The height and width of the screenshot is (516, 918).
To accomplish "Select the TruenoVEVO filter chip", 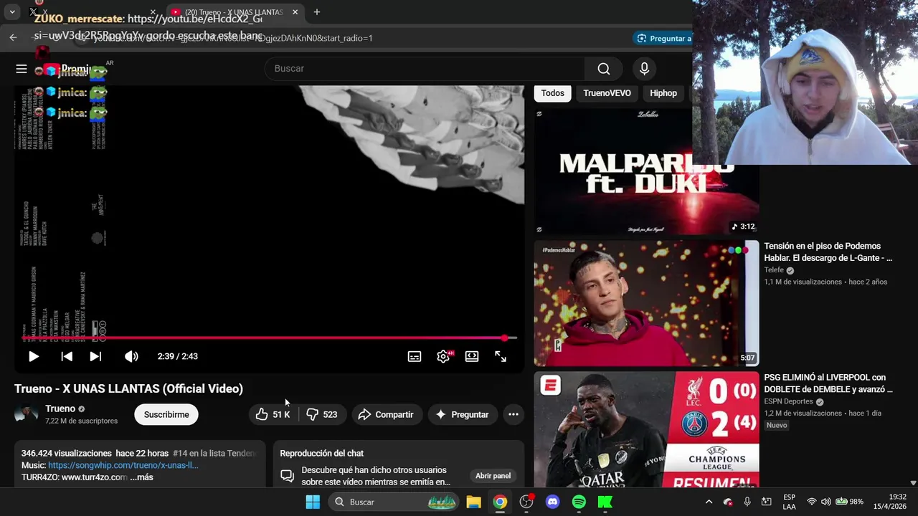I will (607, 93).
